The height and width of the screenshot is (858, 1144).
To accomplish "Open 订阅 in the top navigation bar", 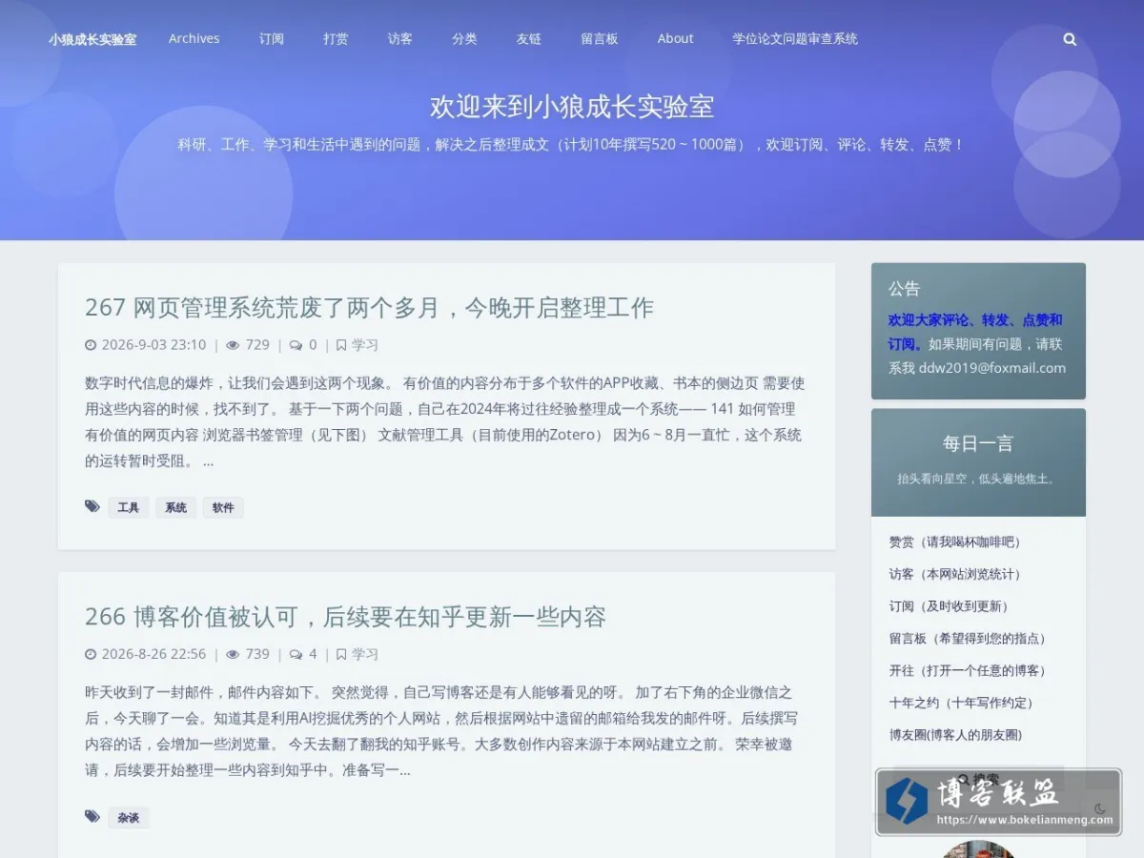I will click(x=272, y=39).
